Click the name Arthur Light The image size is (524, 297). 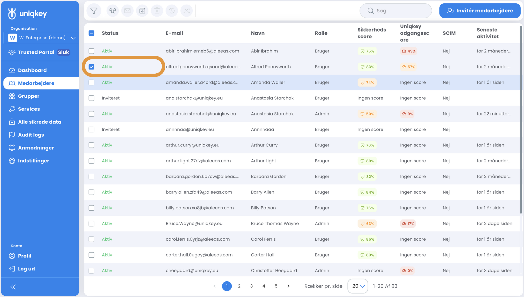[264, 161]
